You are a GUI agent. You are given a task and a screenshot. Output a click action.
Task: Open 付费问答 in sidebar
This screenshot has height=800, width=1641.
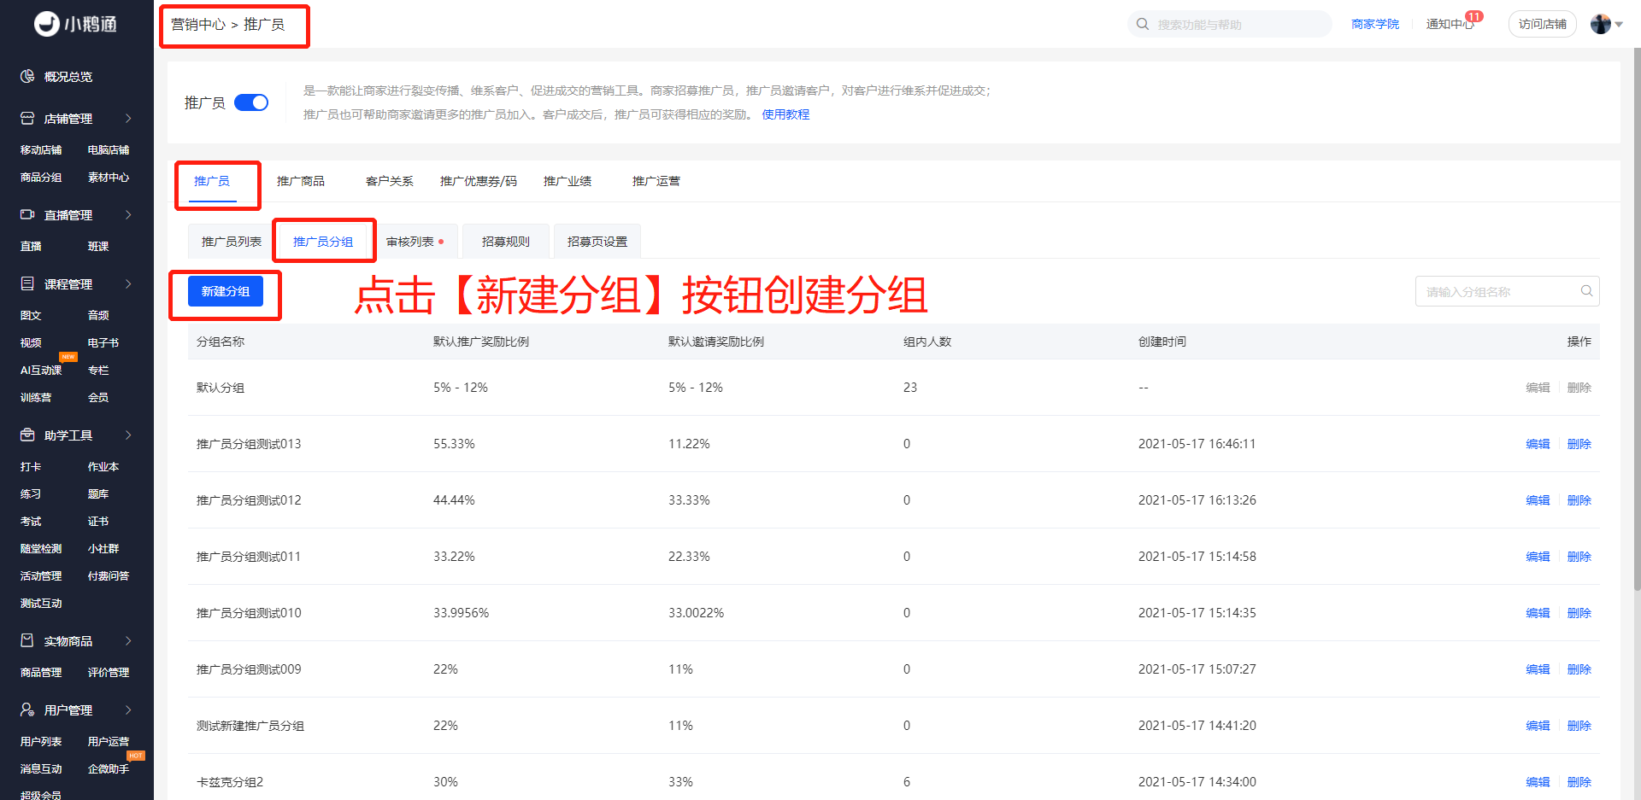coord(109,575)
